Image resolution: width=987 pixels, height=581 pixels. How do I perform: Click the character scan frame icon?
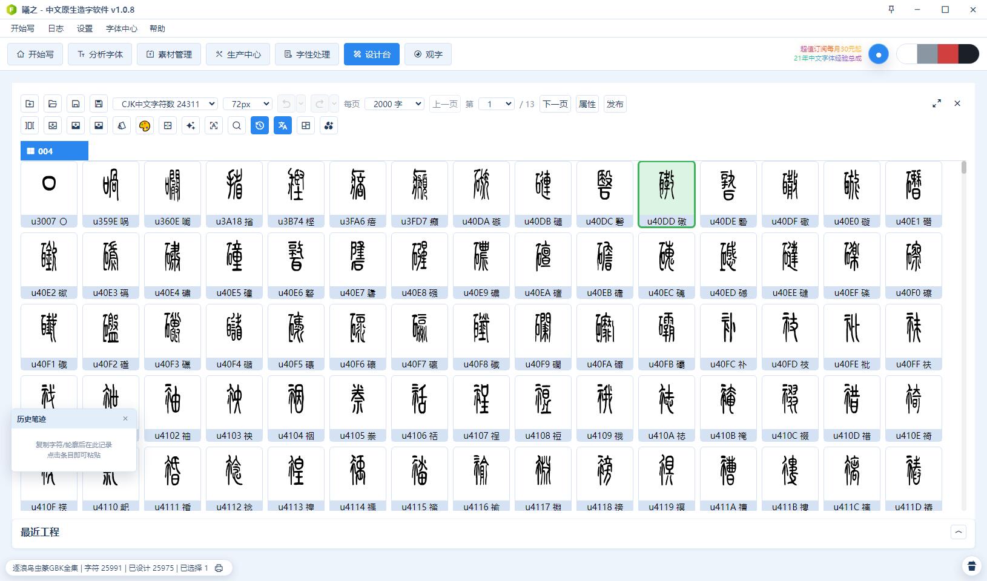pyautogui.click(x=214, y=126)
